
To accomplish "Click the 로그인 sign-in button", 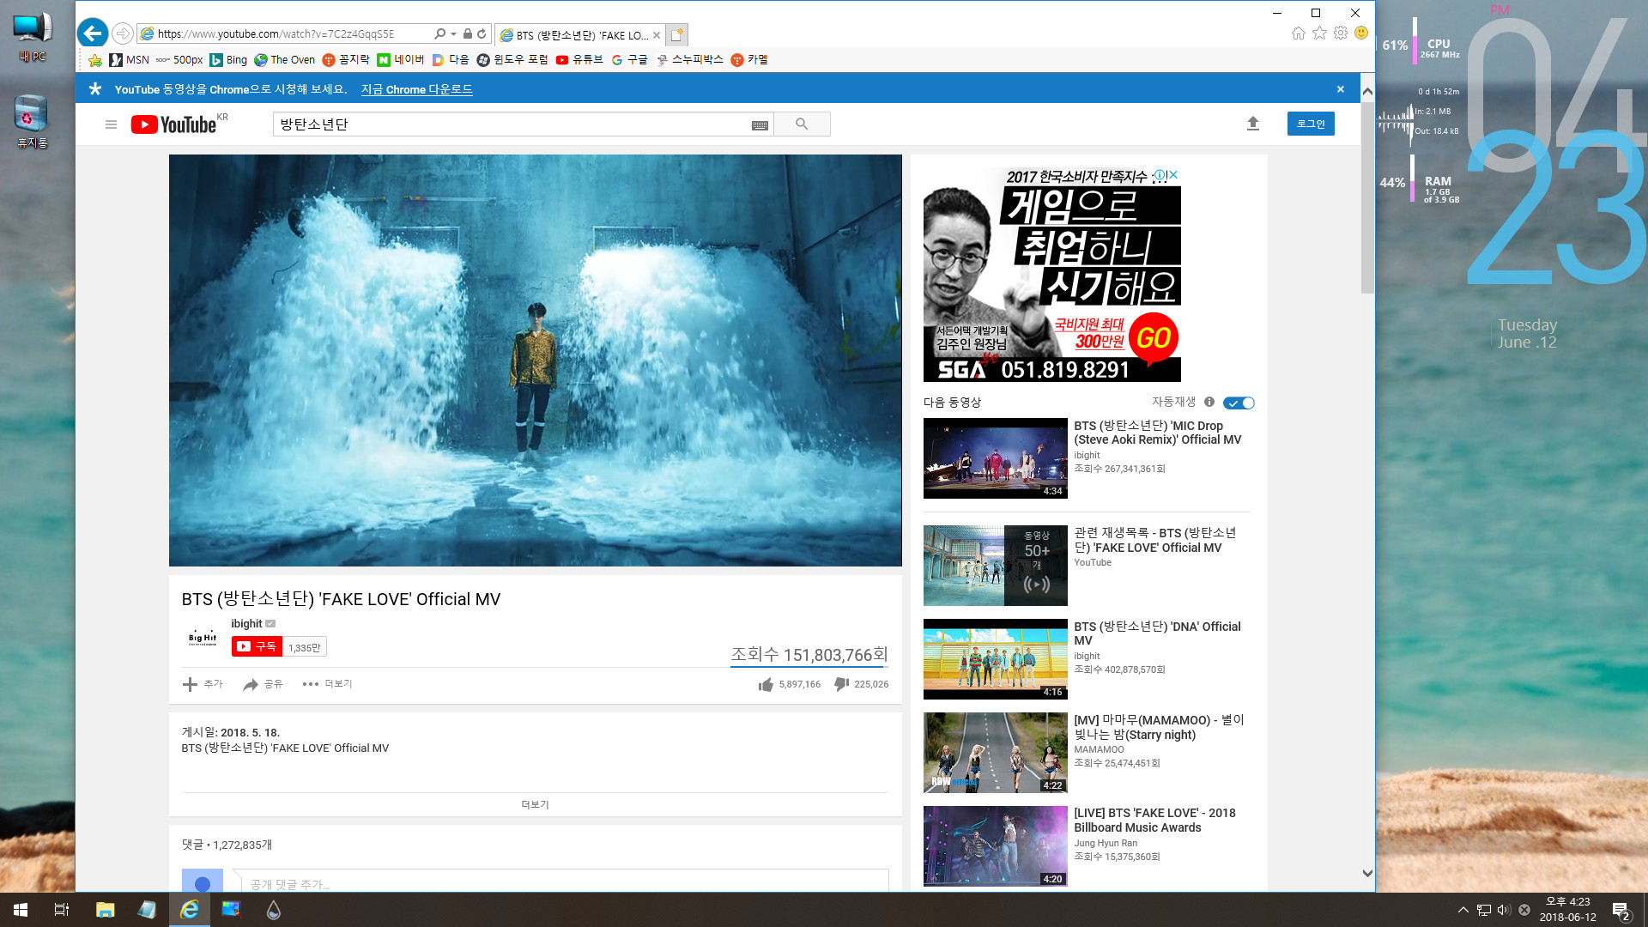I will click(1311, 124).
